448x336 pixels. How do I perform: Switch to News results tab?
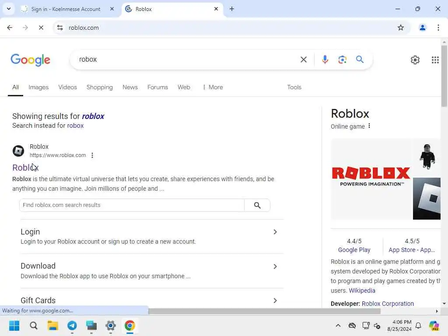pyautogui.click(x=130, y=87)
